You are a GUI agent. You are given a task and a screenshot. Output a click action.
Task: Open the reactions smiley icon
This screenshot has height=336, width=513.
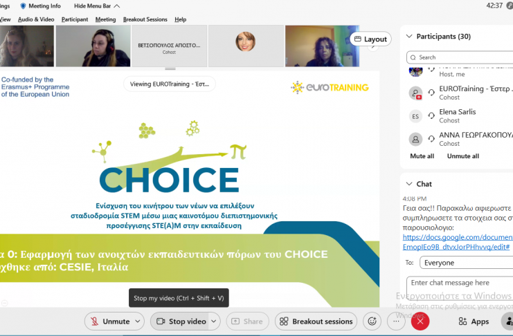[372, 321]
